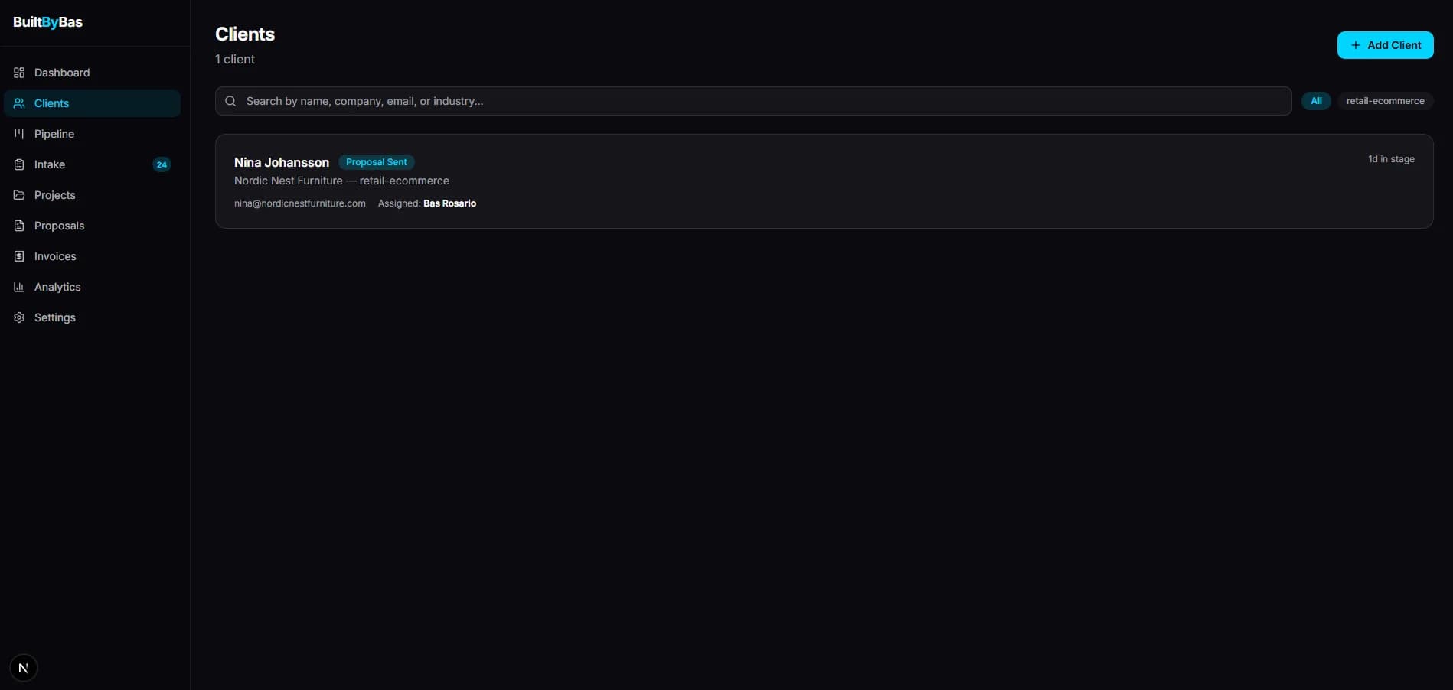The width and height of the screenshot is (1453, 690).
Task: Open Nina Johansson client card
Action: coord(824,181)
